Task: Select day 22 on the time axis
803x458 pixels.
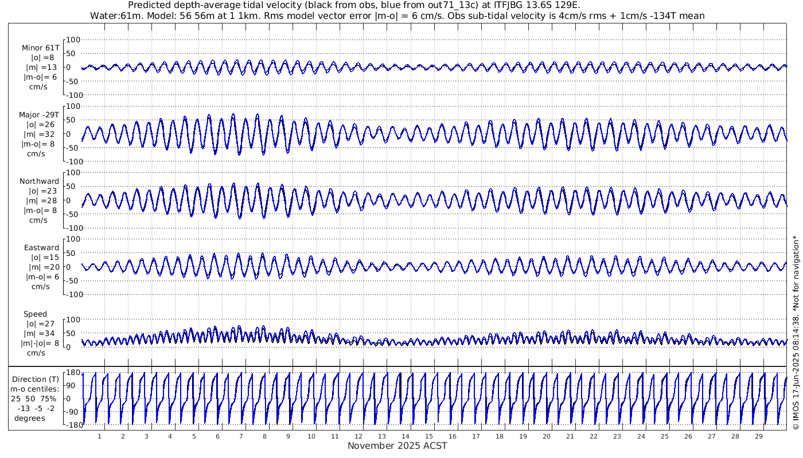Action: 594,436
